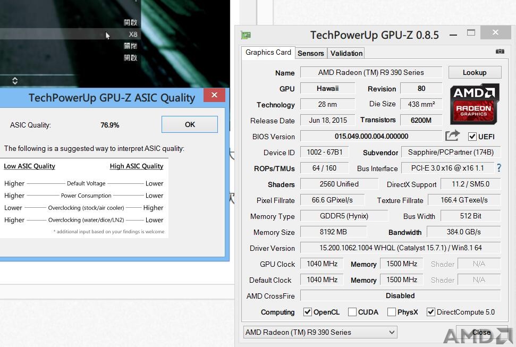Viewport: 516px width, 347px height.
Task: Click the GPU Clock row Memory field 1500 MHz
Action: 401,264
